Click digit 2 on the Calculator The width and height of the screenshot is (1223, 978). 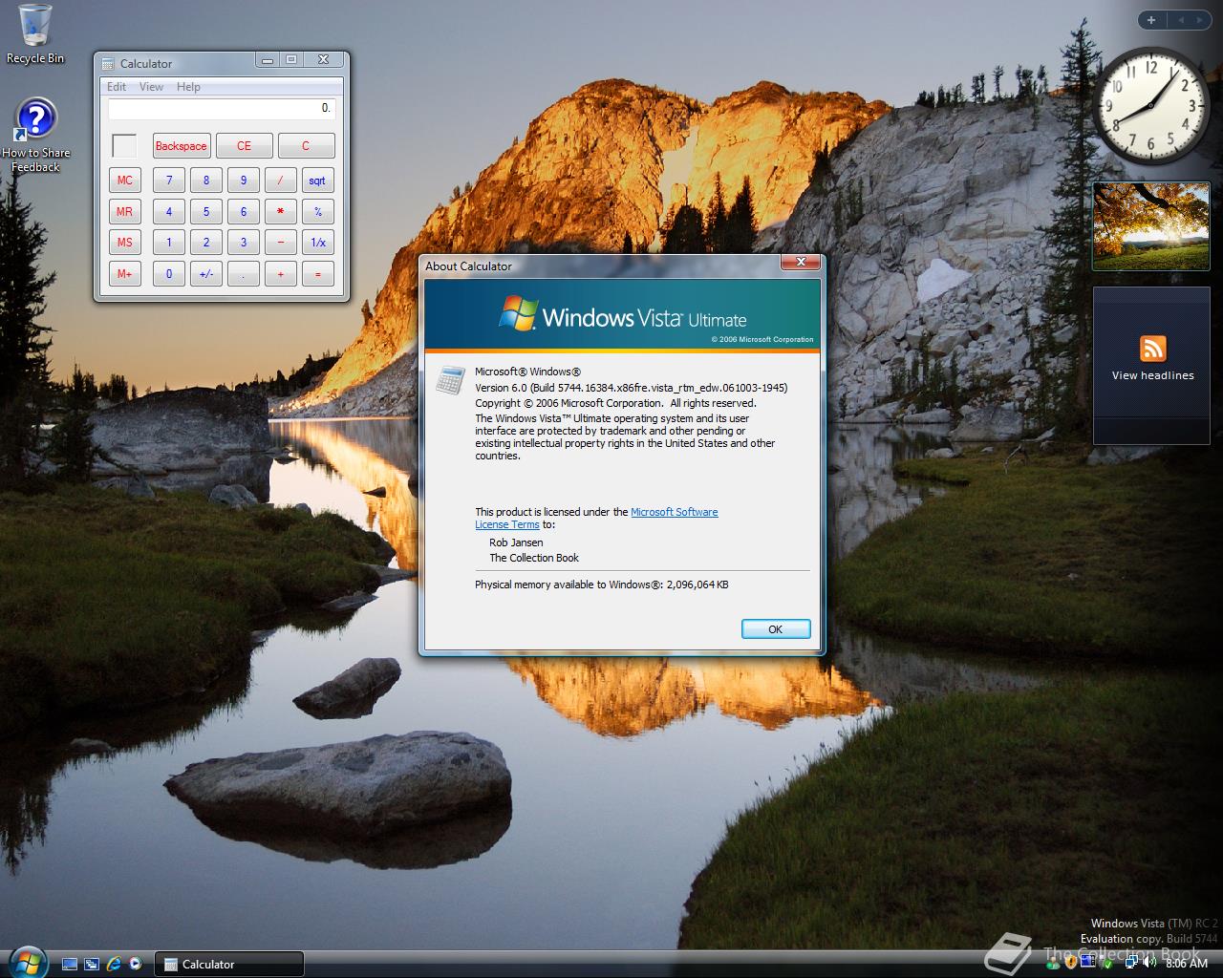click(206, 243)
